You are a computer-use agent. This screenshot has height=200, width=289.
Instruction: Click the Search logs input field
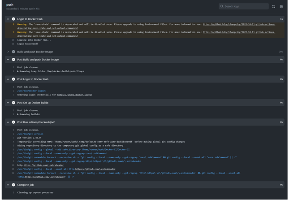(243, 6)
